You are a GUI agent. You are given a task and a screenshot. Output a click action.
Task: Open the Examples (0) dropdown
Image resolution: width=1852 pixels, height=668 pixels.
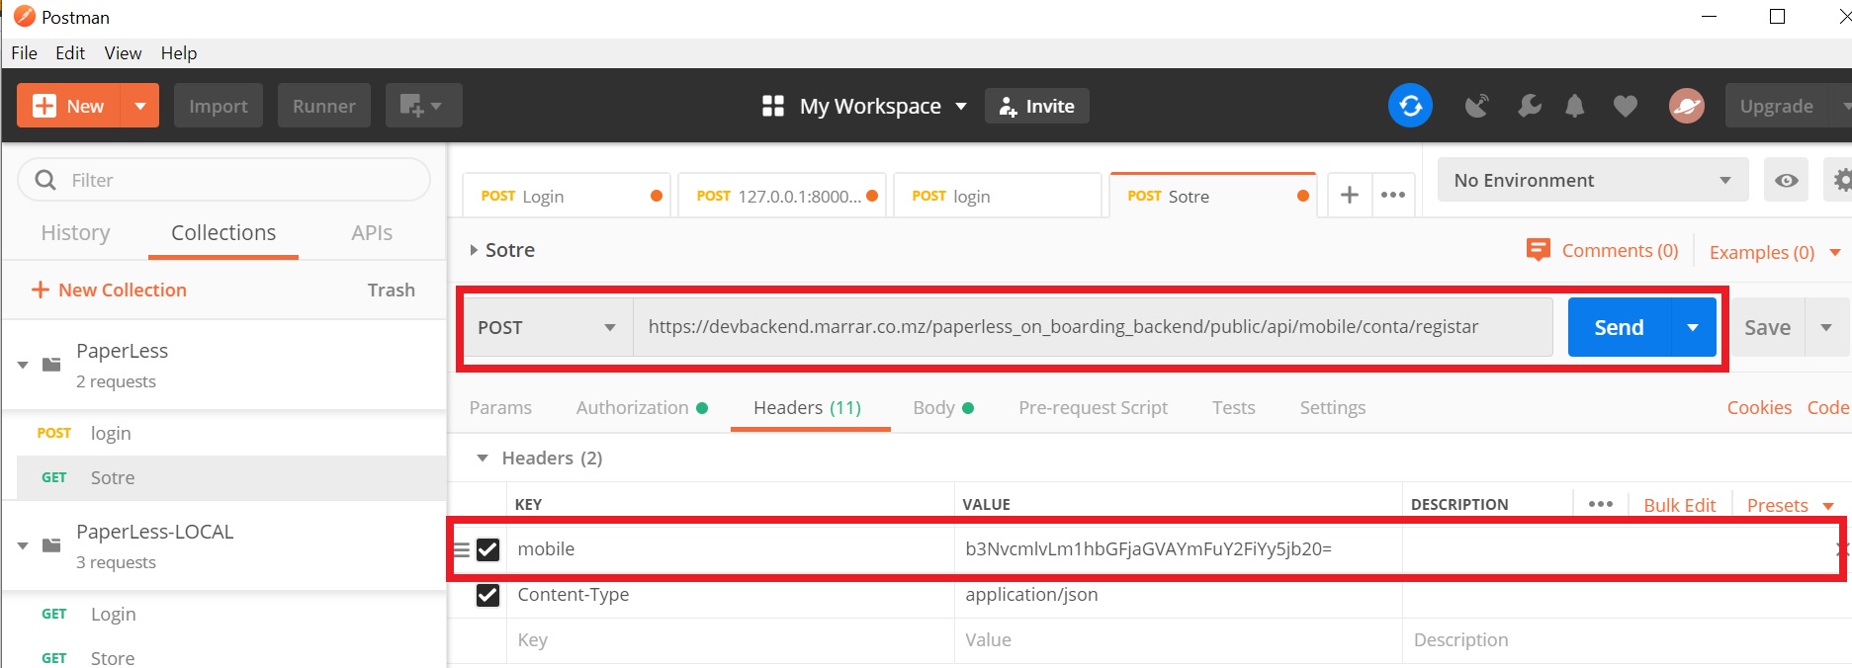[x=1775, y=252]
